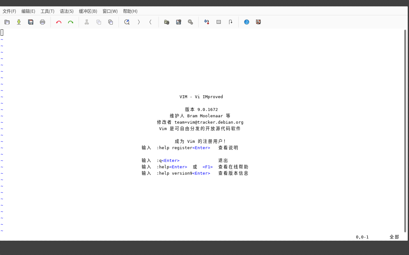Image resolution: width=409 pixels, height=255 pixels.
Task: Run a Vim script
Action: click(190, 22)
